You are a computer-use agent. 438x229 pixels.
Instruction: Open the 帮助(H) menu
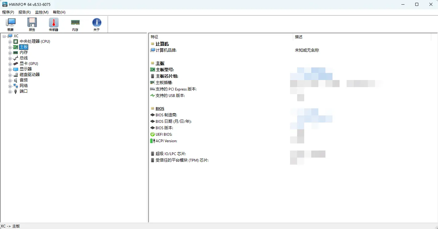click(x=59, y=12)
